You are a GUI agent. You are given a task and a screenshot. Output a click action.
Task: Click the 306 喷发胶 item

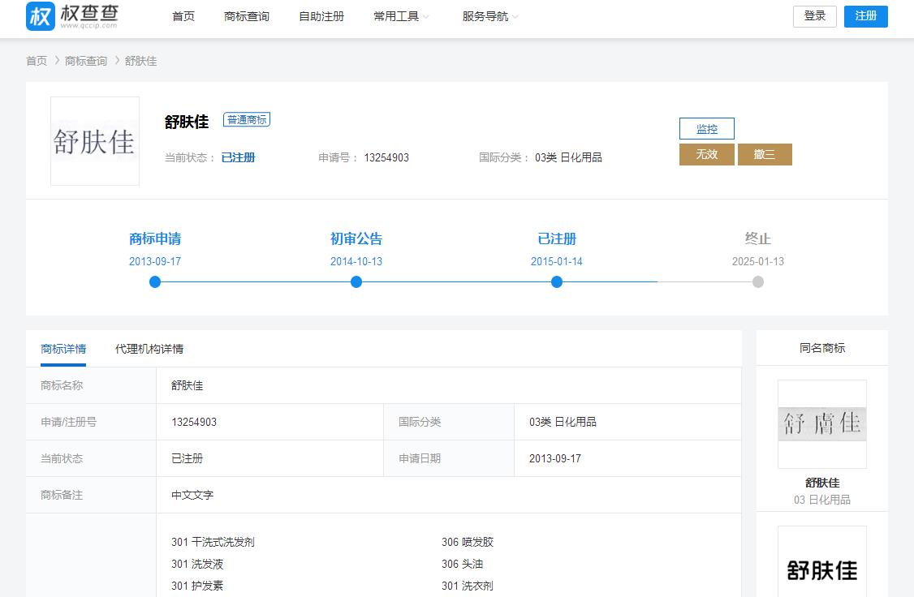pos(468,542)
